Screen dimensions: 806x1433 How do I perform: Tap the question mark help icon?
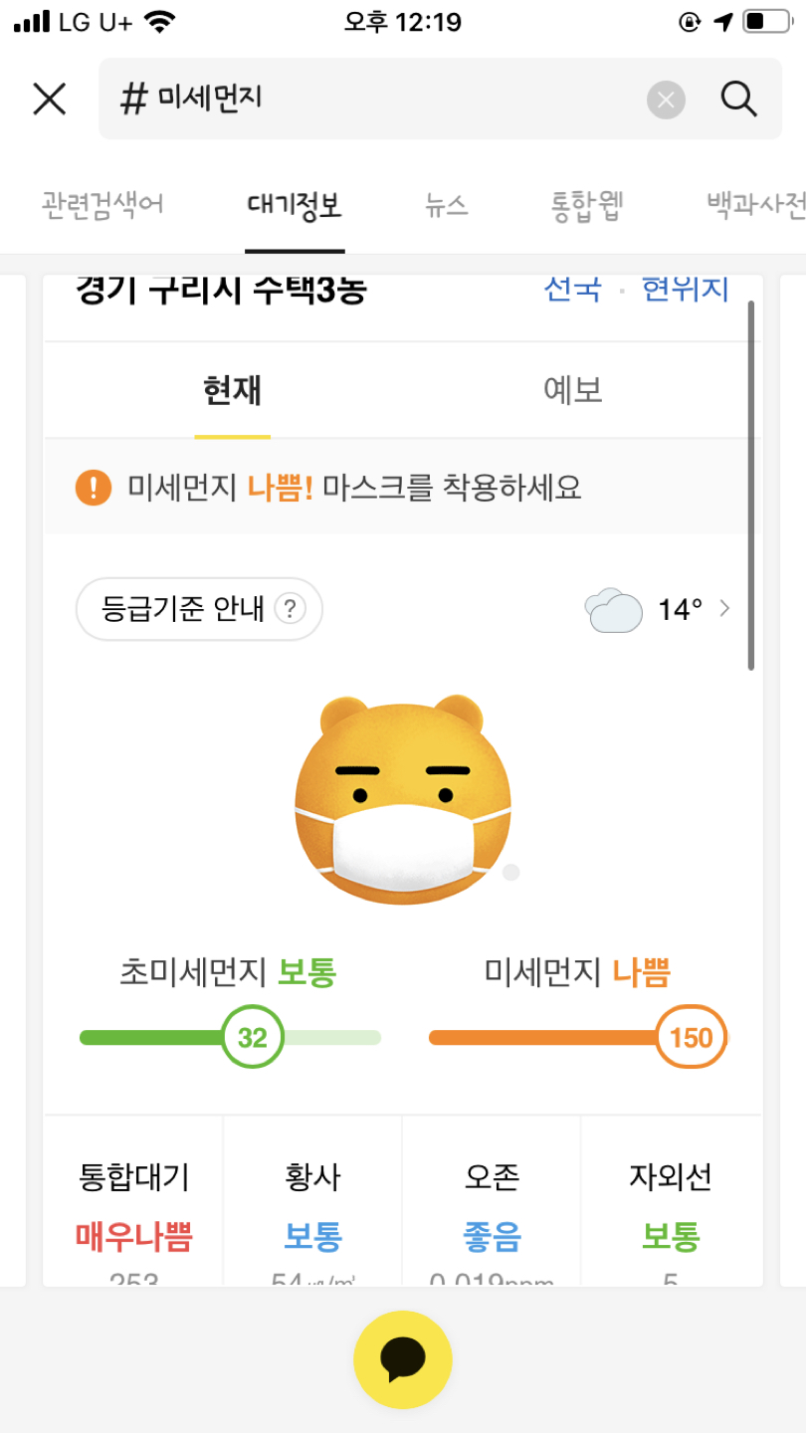point(290,608)
